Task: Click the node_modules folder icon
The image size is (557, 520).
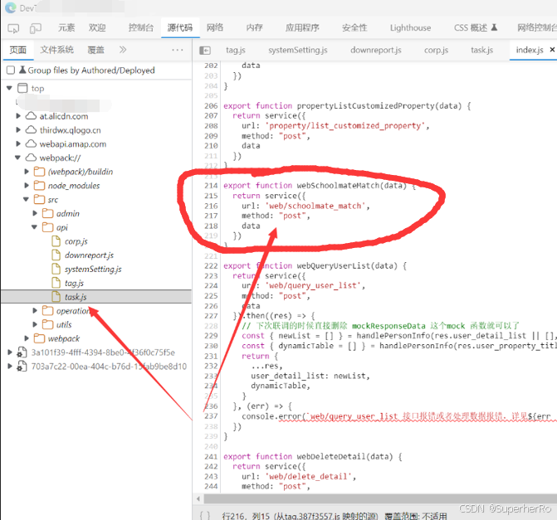Action: [x=40, y=185]
